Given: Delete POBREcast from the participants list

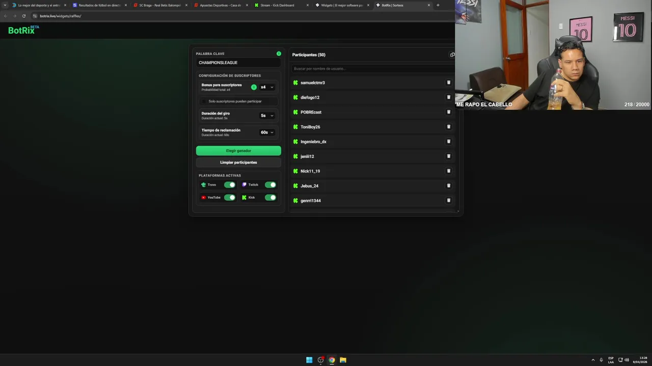Looking at the screenshot, I should tap(449, 112).
